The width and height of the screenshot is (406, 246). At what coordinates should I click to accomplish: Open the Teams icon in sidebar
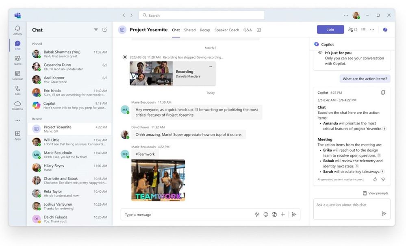17,58
